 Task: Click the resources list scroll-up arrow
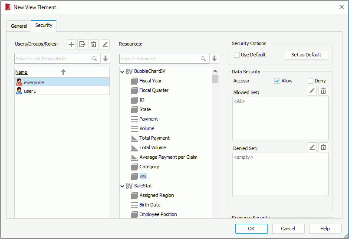click(215, 71)
